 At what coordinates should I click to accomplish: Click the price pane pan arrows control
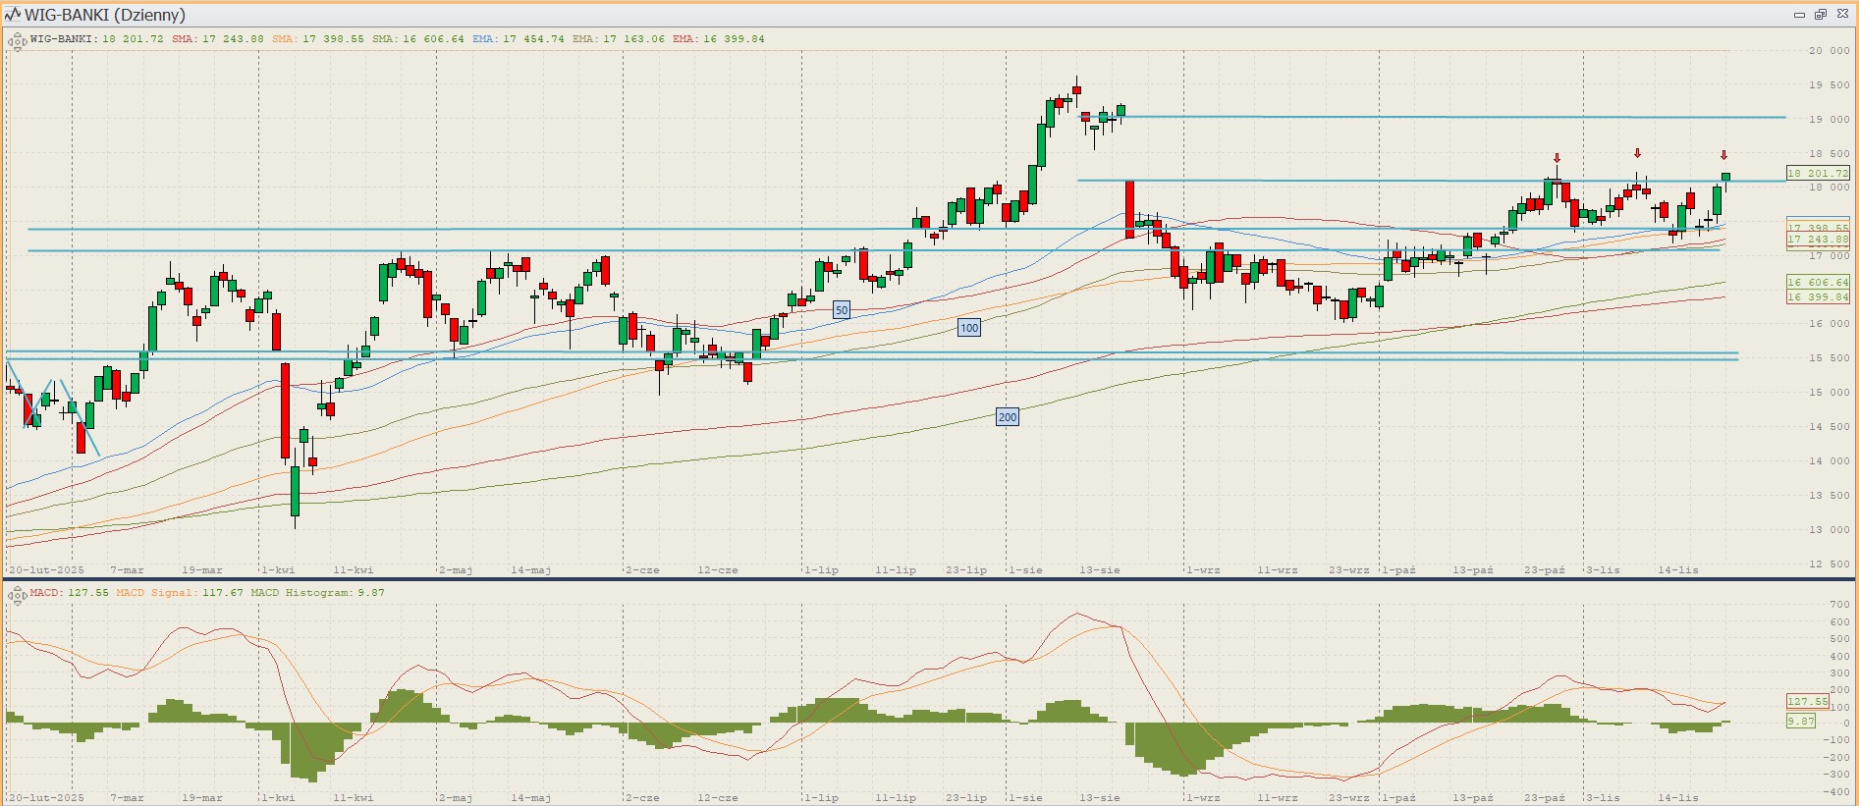coord(17,41)
